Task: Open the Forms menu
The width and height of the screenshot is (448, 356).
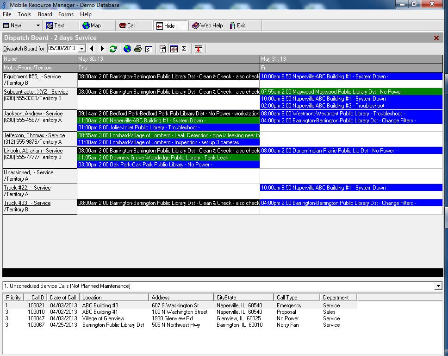Action: point(66,14)
